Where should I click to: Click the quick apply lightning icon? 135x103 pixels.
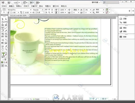tap(129, 11)
